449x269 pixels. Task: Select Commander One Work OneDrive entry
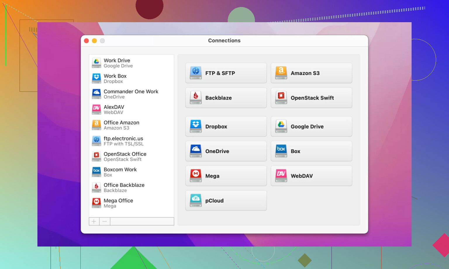click(132, 94)
